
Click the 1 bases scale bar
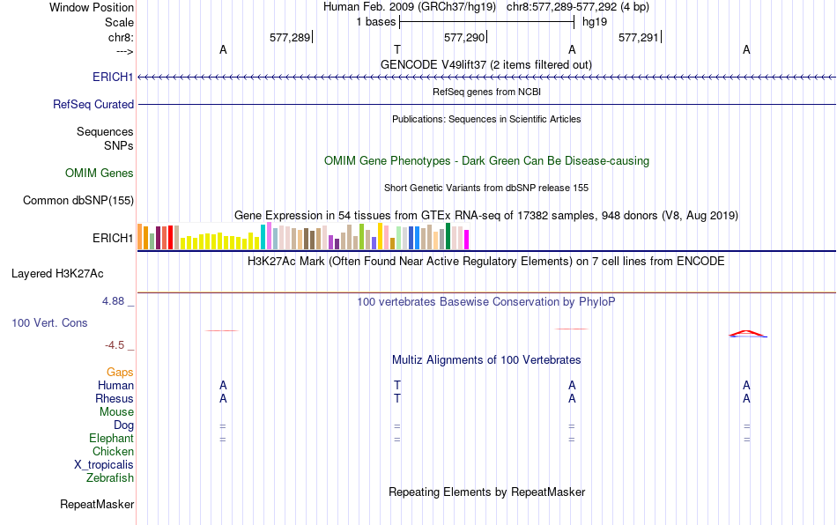click(486, 22)
